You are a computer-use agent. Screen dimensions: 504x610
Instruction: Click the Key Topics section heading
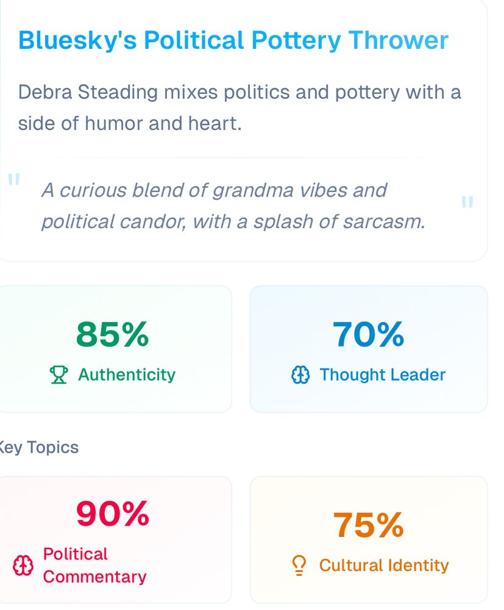click(x=39, y=448)
